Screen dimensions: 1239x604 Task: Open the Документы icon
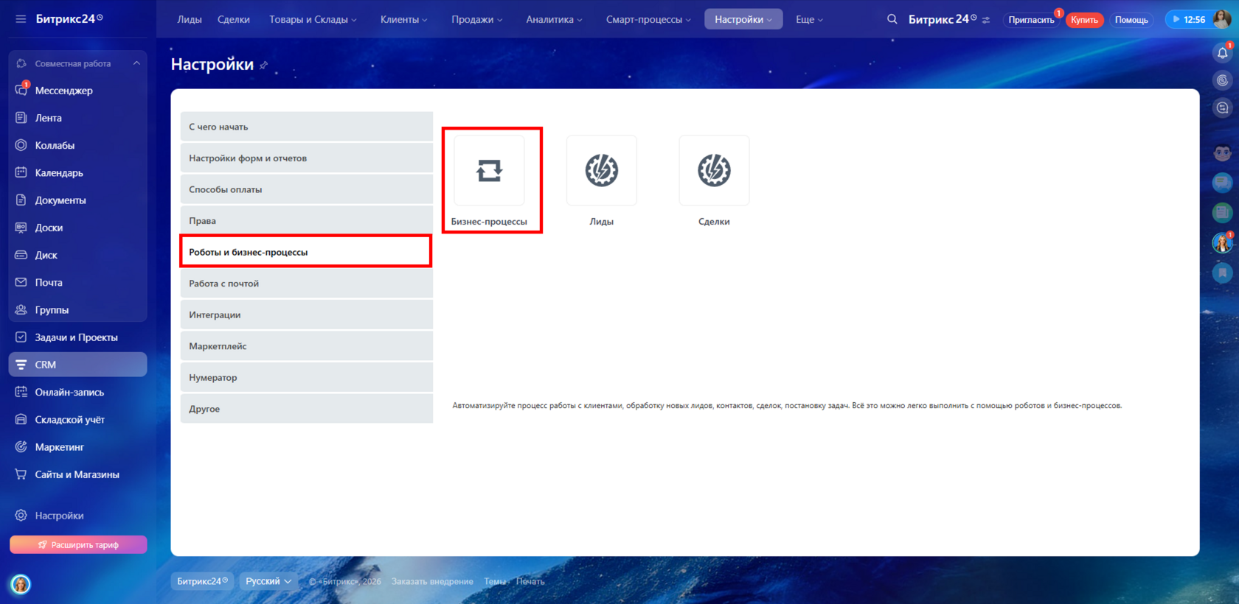click(21, 200)
